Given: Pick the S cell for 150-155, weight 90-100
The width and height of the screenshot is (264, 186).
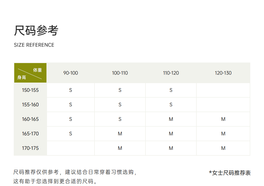Looking at the screenshot, I should coord(70,90).
